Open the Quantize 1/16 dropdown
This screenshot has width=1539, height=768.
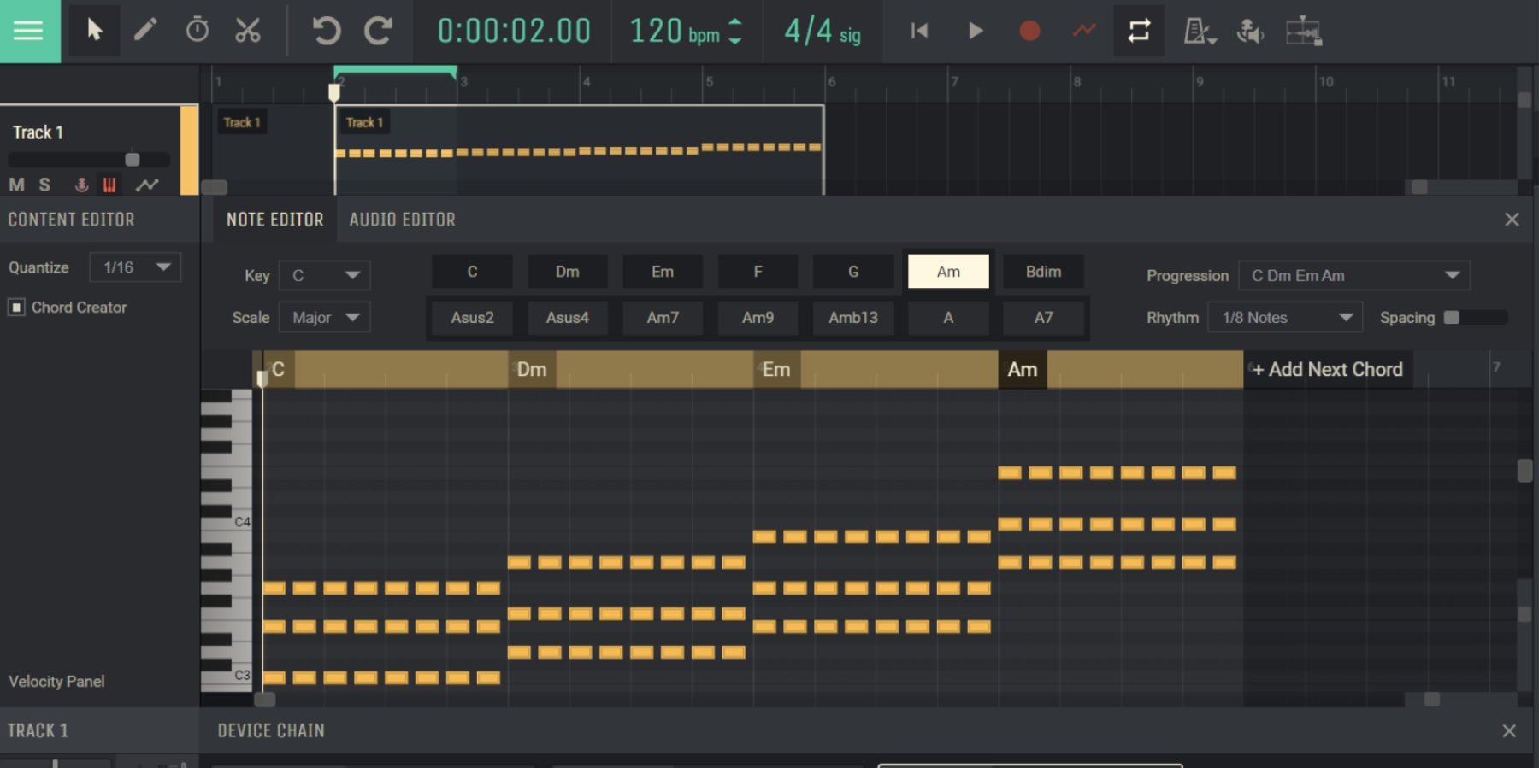tap(136, 267)
